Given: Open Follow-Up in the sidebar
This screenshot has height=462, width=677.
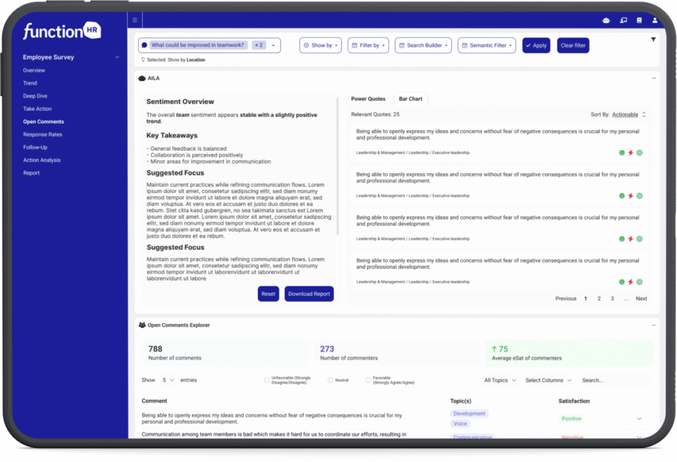Looking at the screenshot, I should (35, 147).
